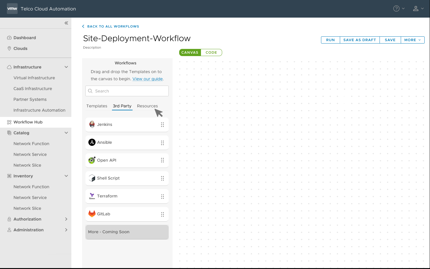Click the VMware logo icon
This screenshot has width=430, height=269.
12,9
